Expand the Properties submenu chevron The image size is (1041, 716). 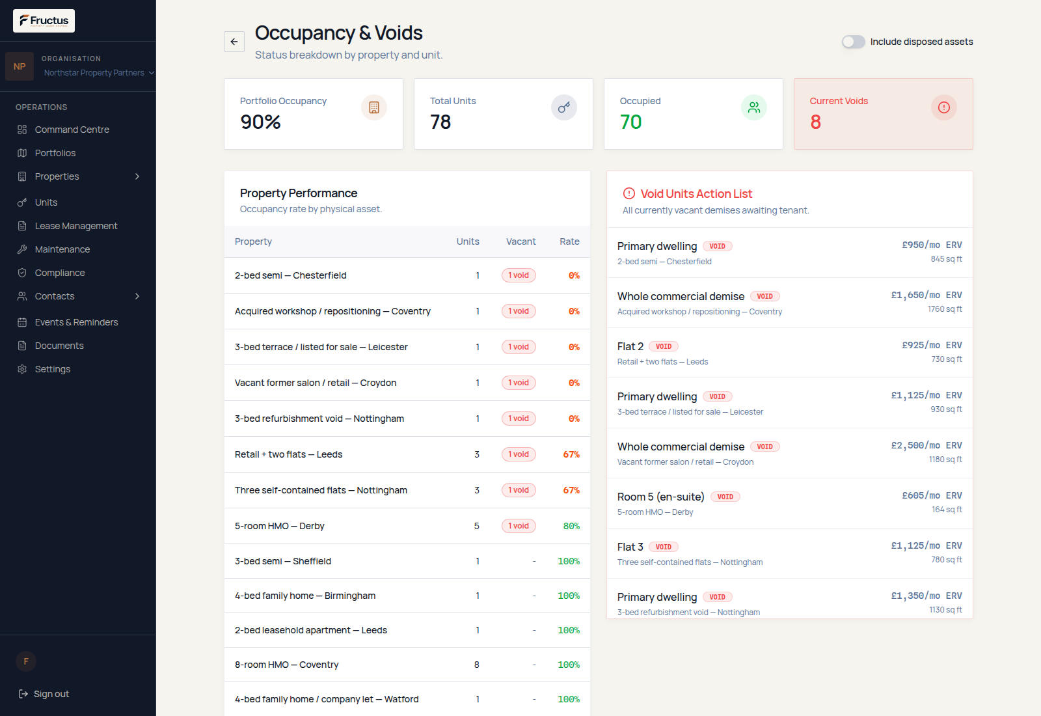click(137, 176)
